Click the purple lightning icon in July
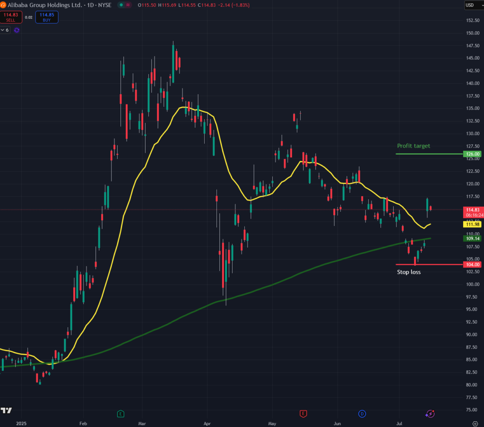The width and height of the screenshot is (484, 427). point(430,414)
